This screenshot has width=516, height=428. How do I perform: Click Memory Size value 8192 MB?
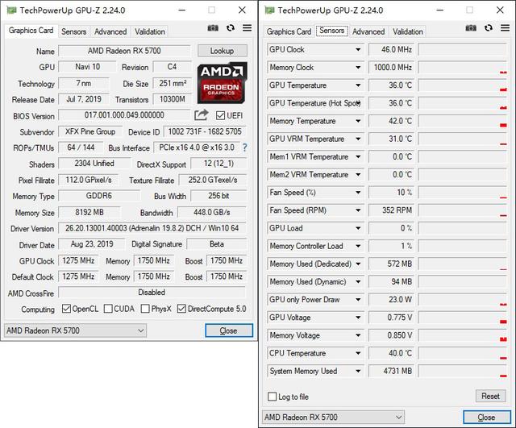point(89,212)
